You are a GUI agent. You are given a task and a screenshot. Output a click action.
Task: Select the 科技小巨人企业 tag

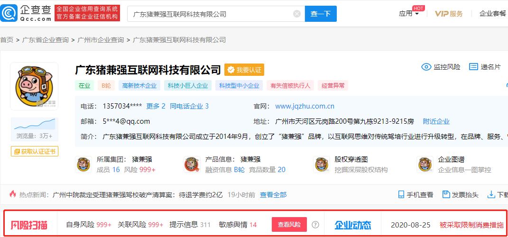pyautogui.click(x=188, y=86)
